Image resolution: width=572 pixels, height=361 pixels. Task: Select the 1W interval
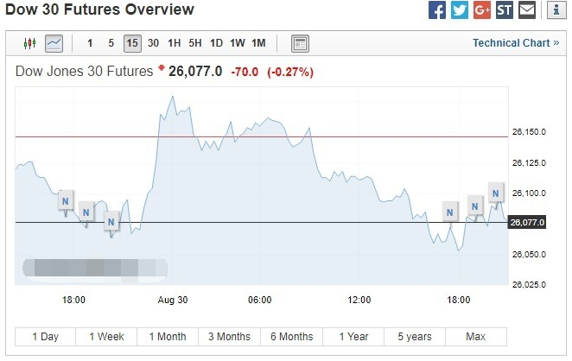(x=237, y=43)
